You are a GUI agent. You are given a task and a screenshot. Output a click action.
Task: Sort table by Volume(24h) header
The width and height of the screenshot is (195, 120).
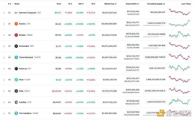coord(131,4)
